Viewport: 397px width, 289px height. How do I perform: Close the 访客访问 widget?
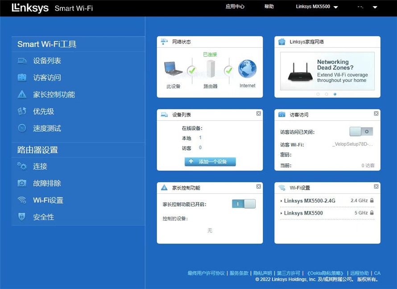tap(376, 114)
